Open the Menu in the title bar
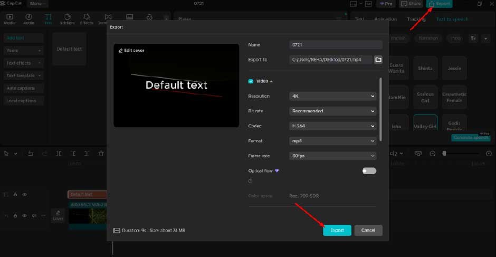Image resolution: width=496 pixels, height=257 pixels. tap(36, 4)
